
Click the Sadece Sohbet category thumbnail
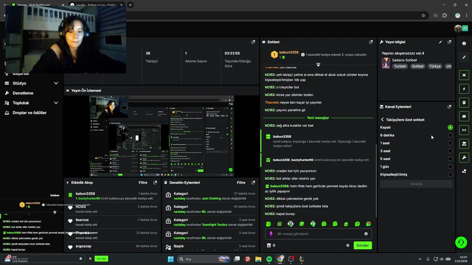click(x=386, y=63)
